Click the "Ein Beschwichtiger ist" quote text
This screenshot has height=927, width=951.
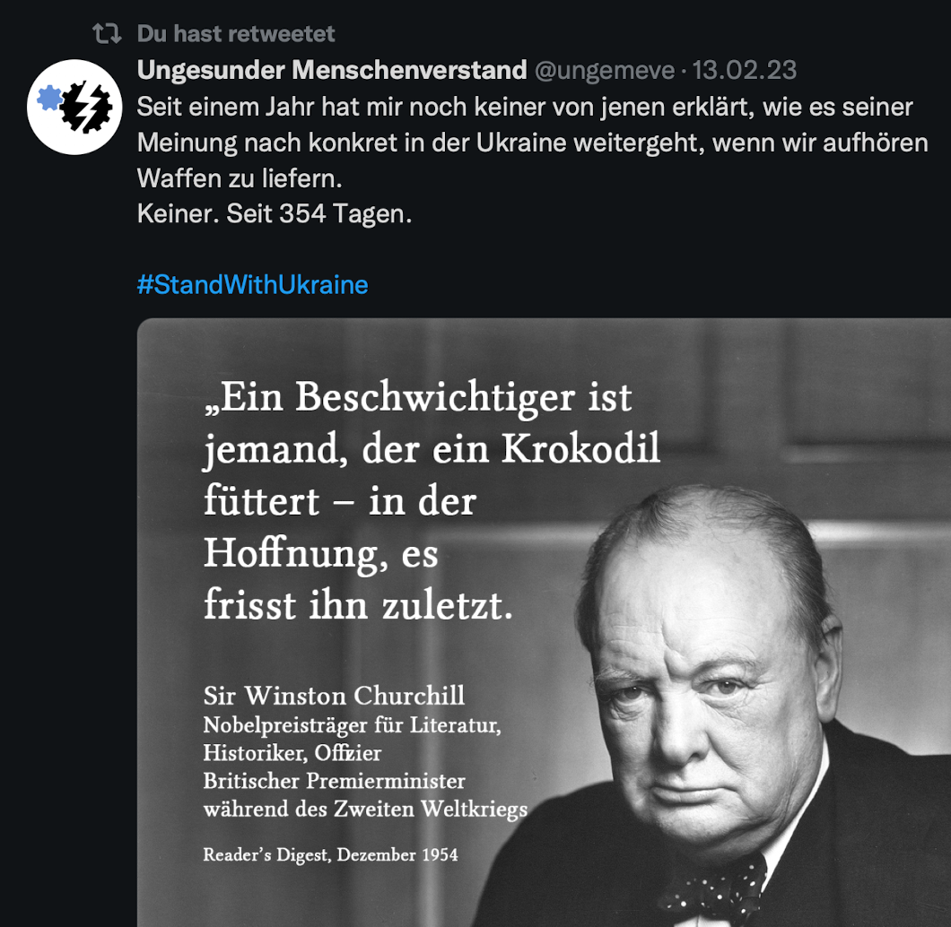coord(418,399)
